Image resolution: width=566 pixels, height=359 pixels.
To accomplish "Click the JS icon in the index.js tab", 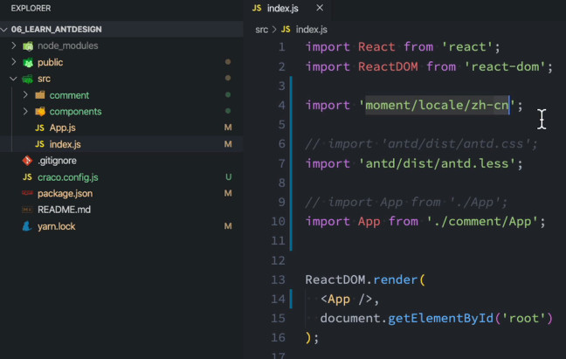I will point(257,8).
